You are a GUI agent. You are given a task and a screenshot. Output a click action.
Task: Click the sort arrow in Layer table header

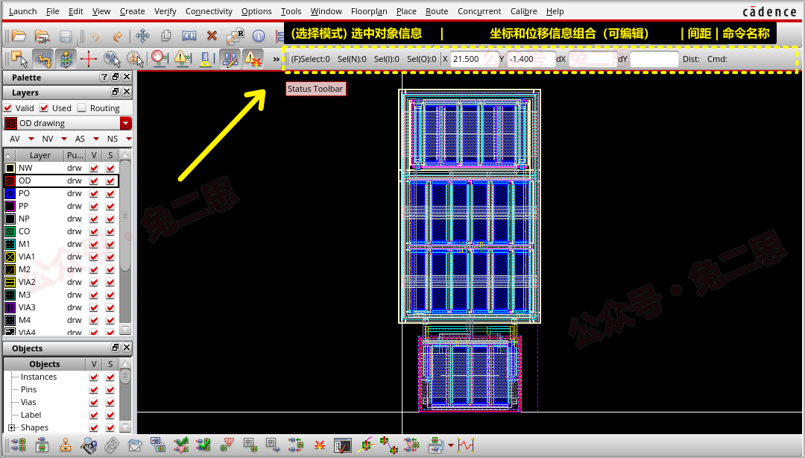[8, 155]
